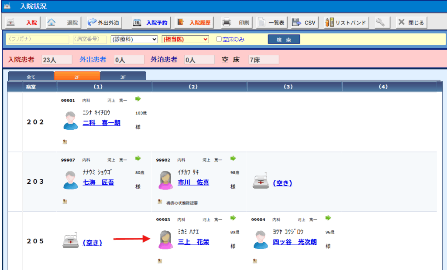
Task: Toggle the 空床のみ checkbox
Action: [x=219, y=39]
